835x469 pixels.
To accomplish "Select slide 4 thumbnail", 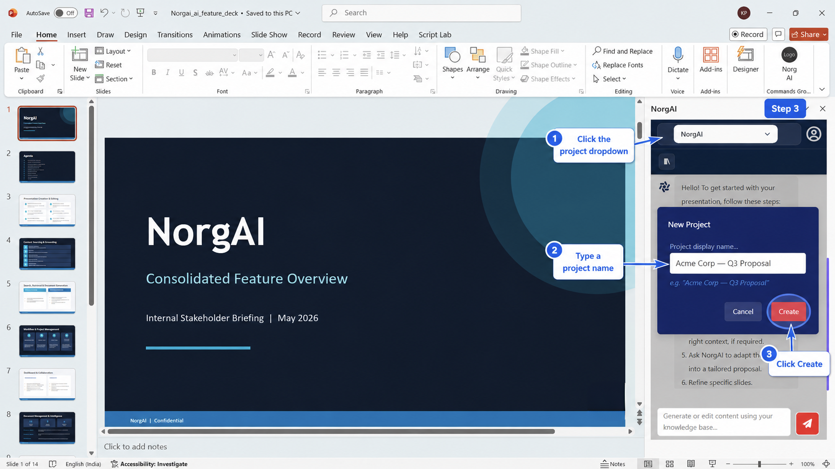I will point(47,254).
